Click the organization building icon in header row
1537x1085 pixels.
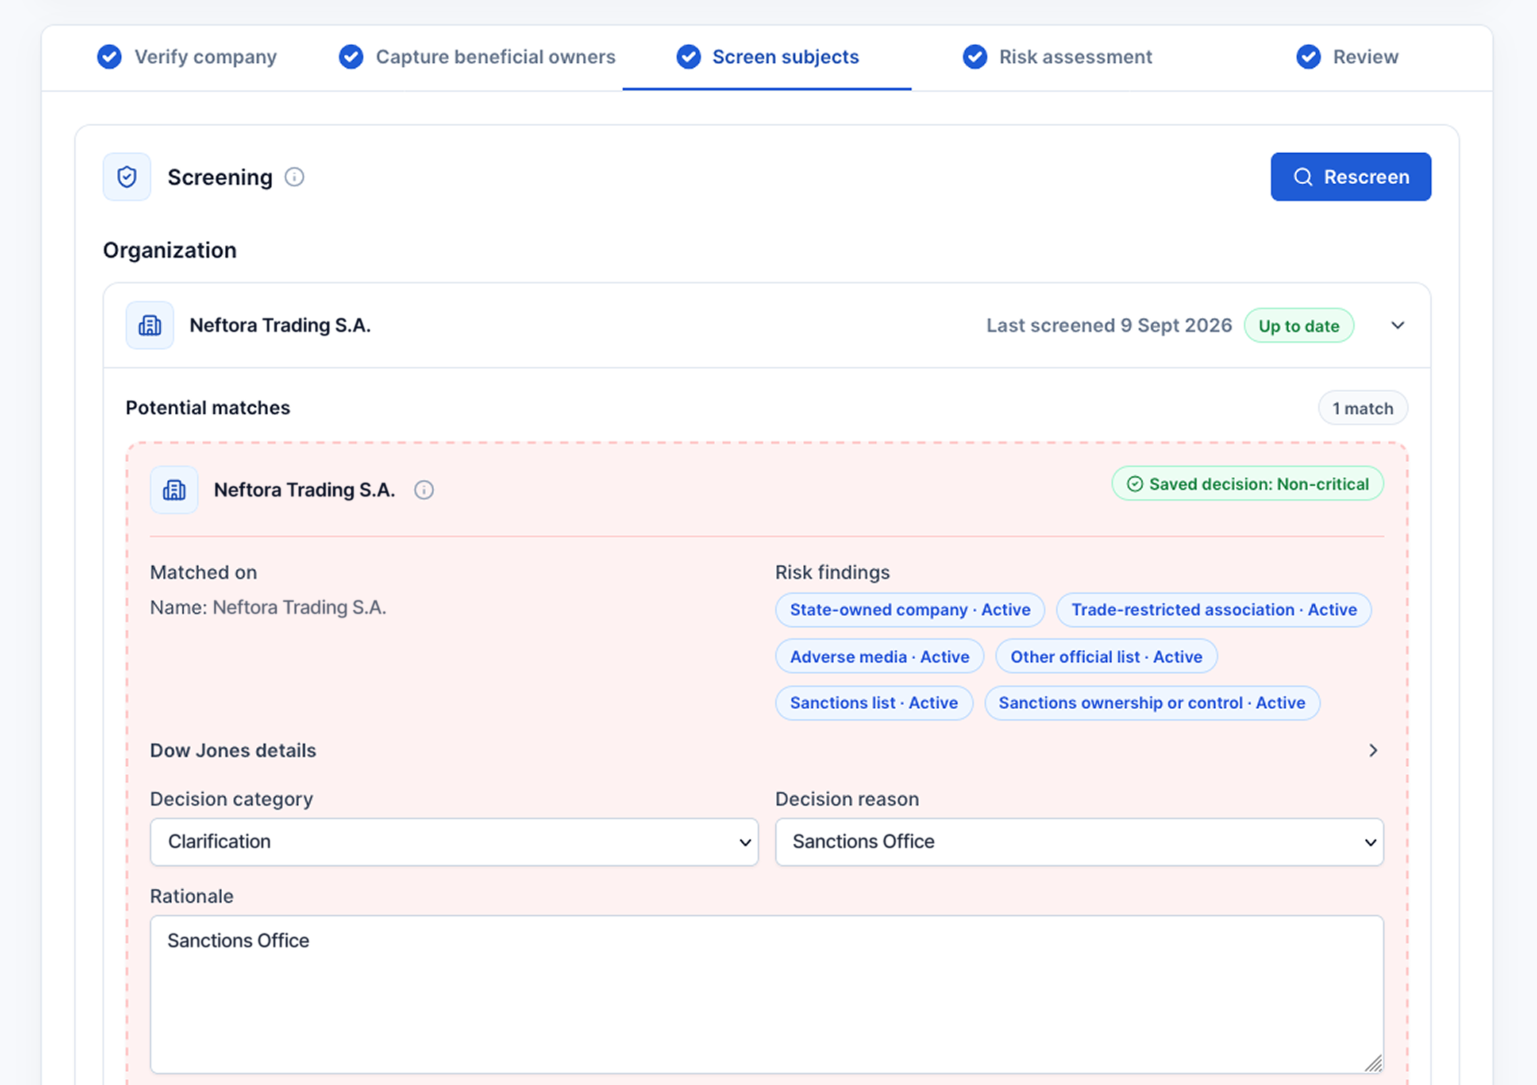point(150,325)
